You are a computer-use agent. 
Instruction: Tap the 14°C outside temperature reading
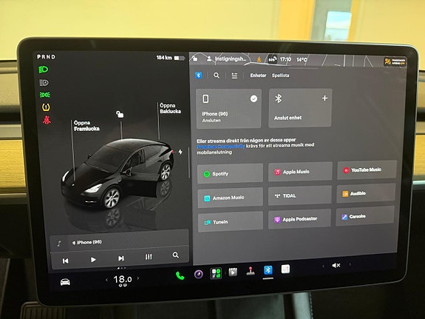[302, 59]
